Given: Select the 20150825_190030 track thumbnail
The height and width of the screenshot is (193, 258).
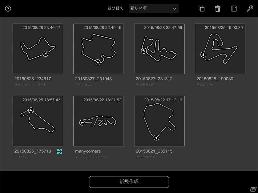Looking at the screenshot, I should tap(220, 49).
